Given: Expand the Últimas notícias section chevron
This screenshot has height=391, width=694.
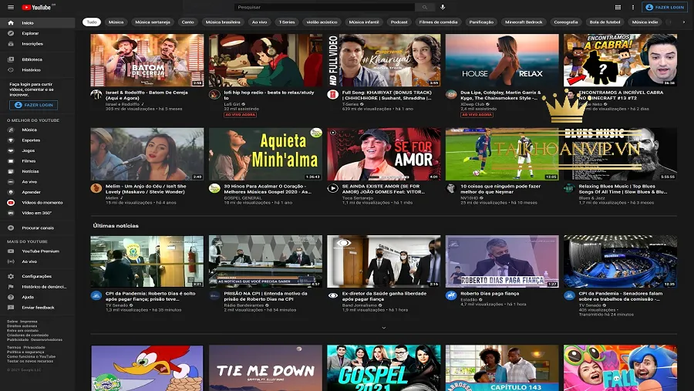Looking at the screenshot, I should pyautogui.click(x=384, y=328).
